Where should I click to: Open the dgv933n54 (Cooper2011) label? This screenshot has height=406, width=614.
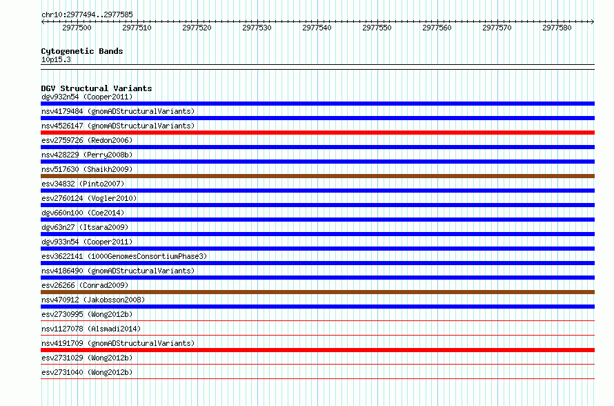coord(87,242)
